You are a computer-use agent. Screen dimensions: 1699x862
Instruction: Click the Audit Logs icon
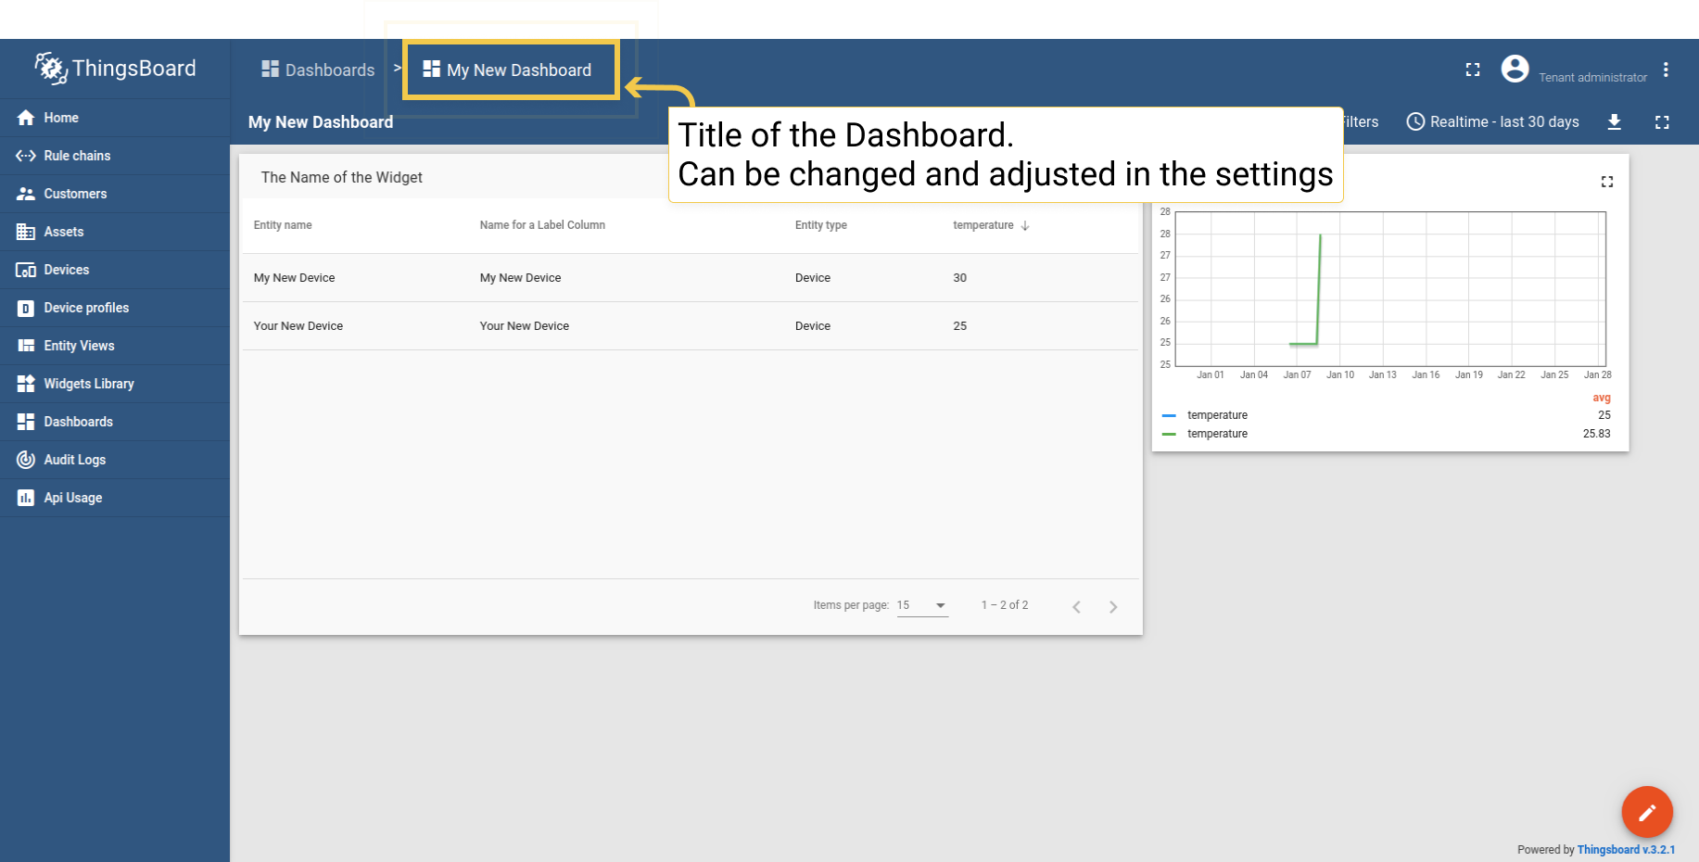pyautogui.click(x=26, y=460)
